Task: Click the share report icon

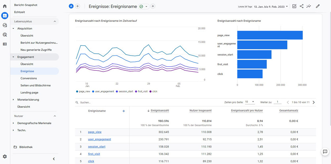Action: pos(302,6)
